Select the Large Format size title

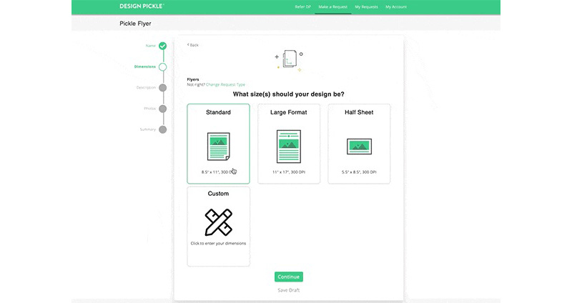pos(289,112)
